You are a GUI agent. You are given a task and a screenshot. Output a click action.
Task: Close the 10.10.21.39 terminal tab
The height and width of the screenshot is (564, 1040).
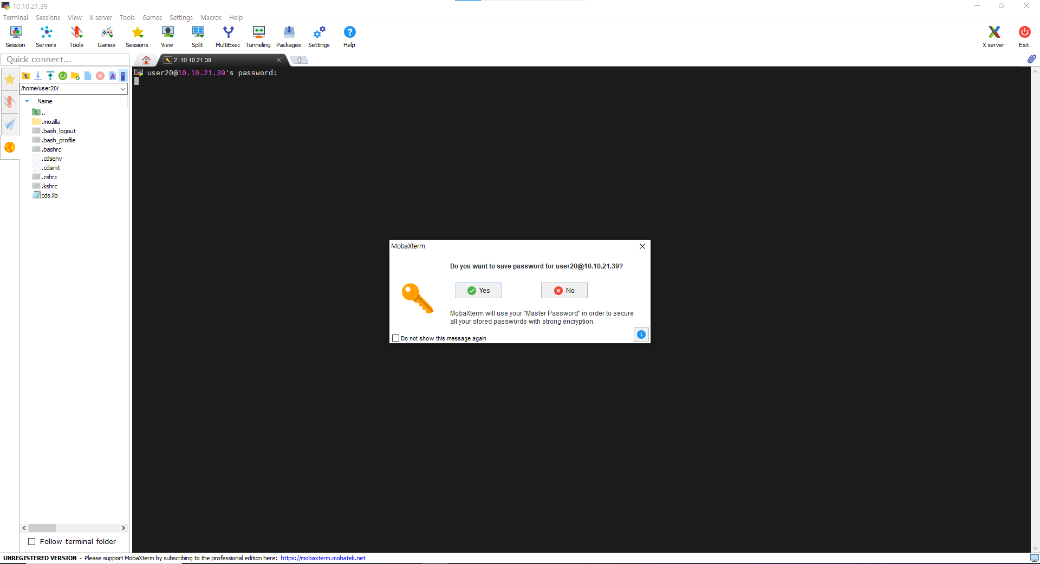(x=279, y=60)
